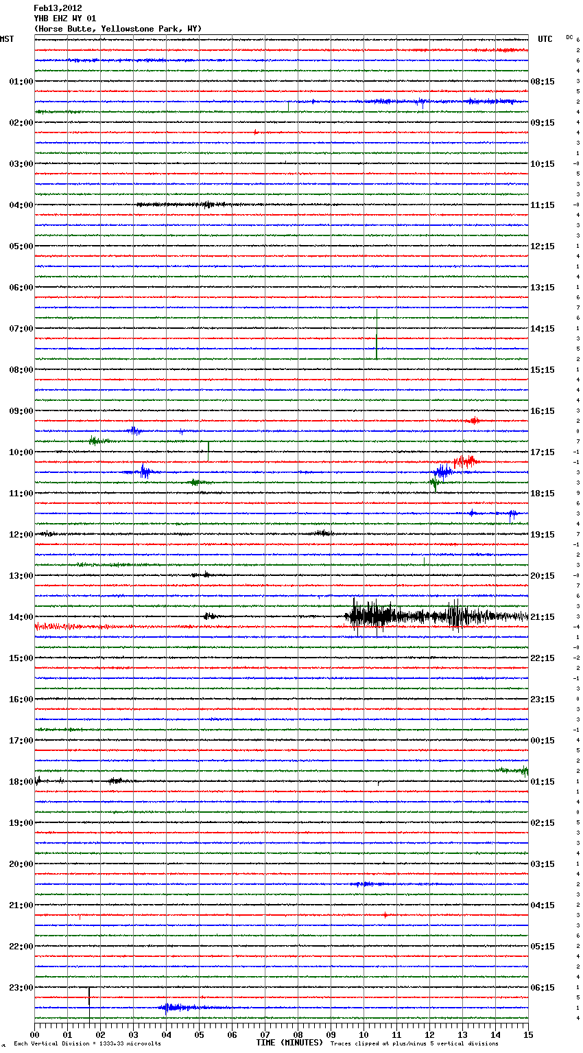Click the "UTC" axis header

(x=545, y=39)
